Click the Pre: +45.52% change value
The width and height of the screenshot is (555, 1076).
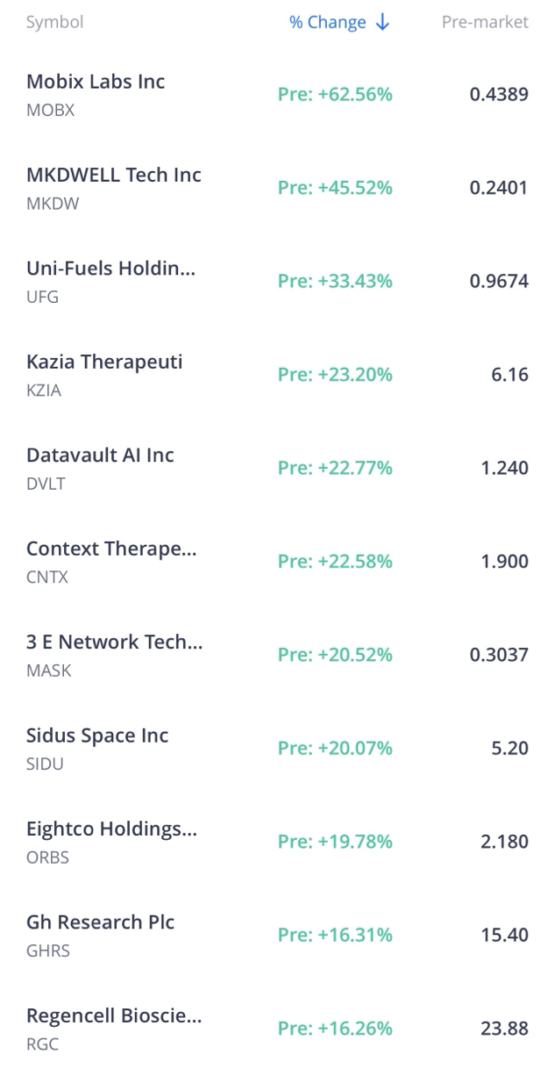[x=335, y=188]
